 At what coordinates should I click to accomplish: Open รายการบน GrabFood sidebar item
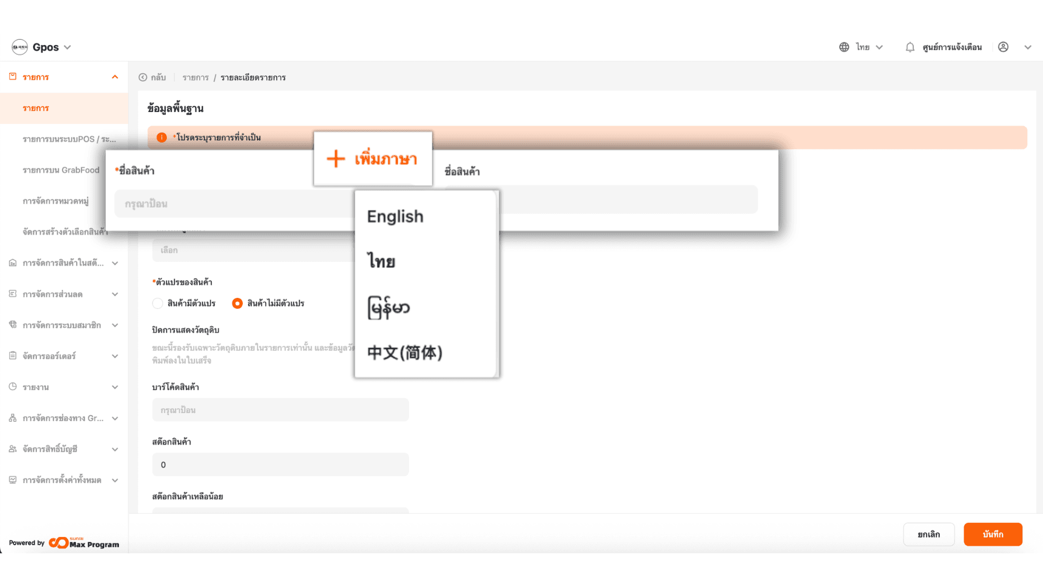[61, 170]
